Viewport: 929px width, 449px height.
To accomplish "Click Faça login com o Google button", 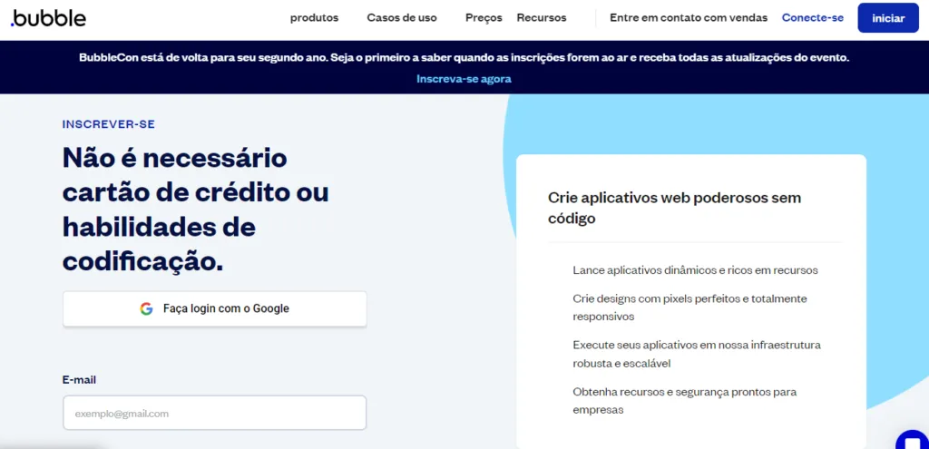I will (214, 308).
